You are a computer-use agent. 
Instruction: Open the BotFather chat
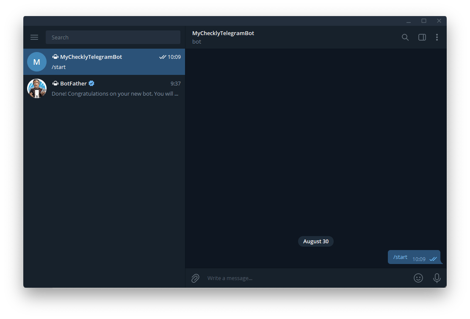(104, 88)
